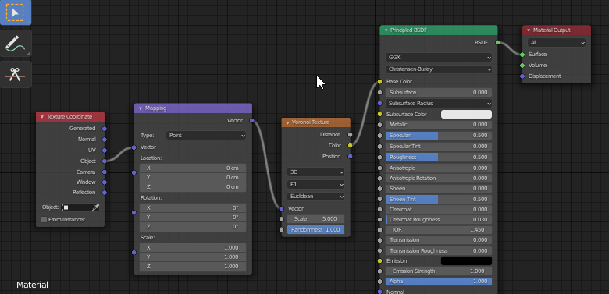Click the Alpha slider
The image size is (609, 294).
(x=439, y=282)
